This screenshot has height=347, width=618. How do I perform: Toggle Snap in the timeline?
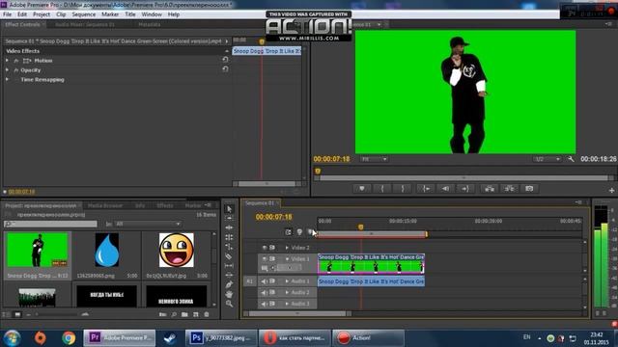click(289, 232)
